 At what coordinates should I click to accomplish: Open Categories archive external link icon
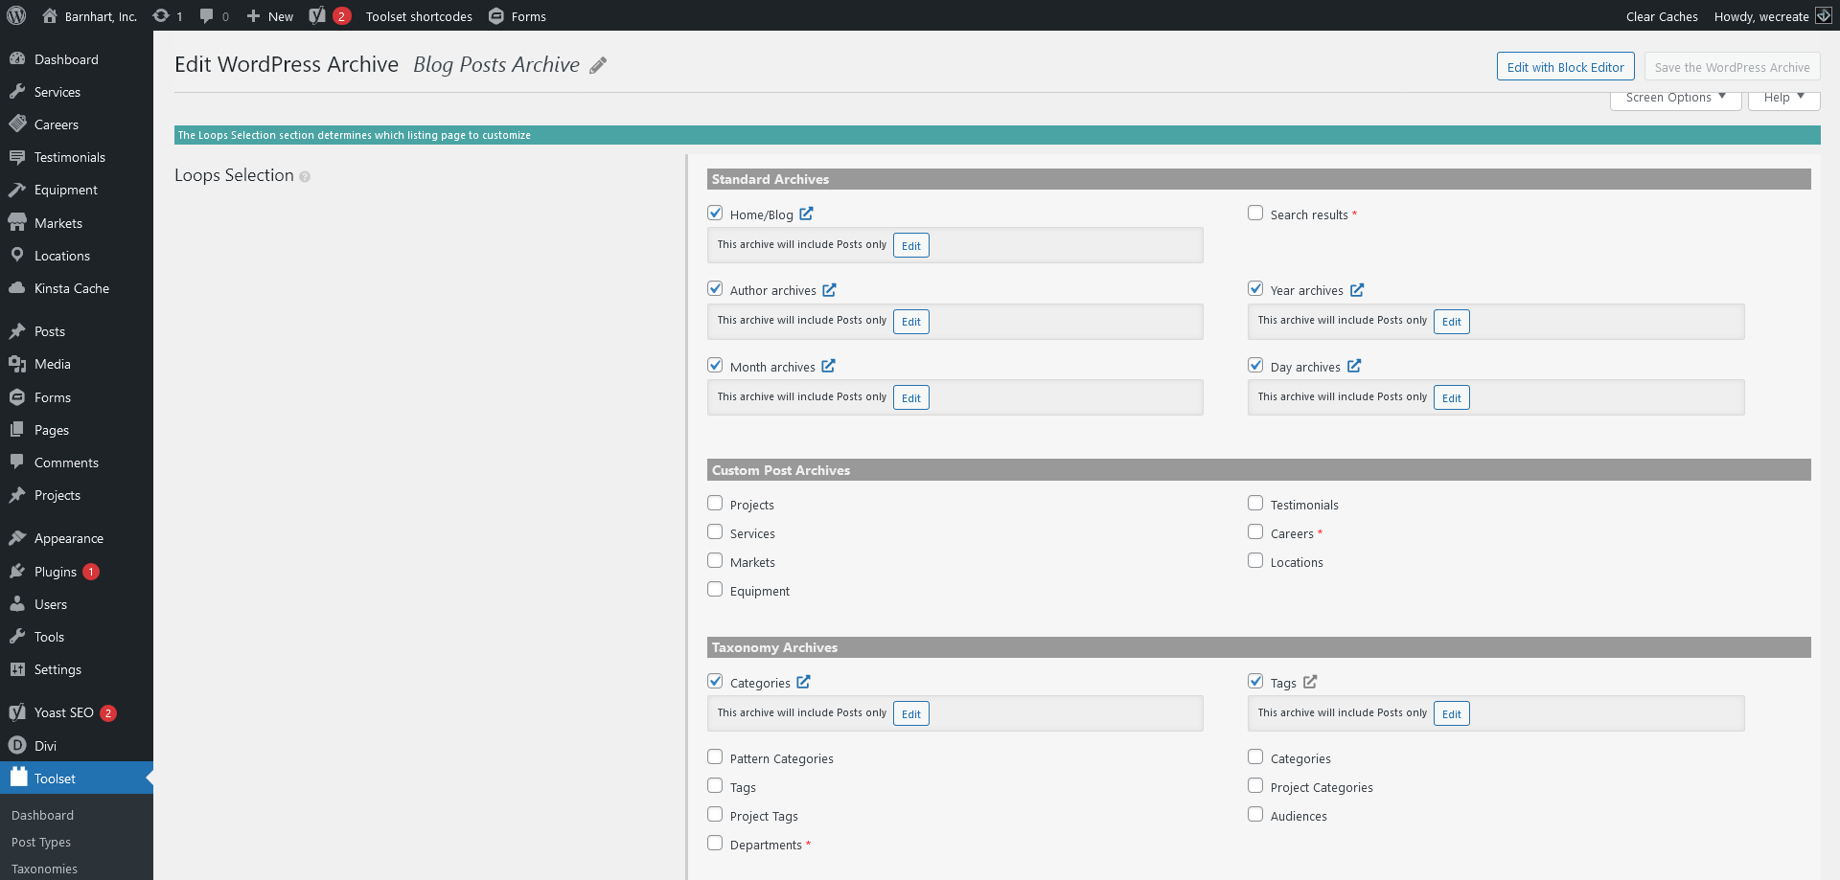coord(803,682)
